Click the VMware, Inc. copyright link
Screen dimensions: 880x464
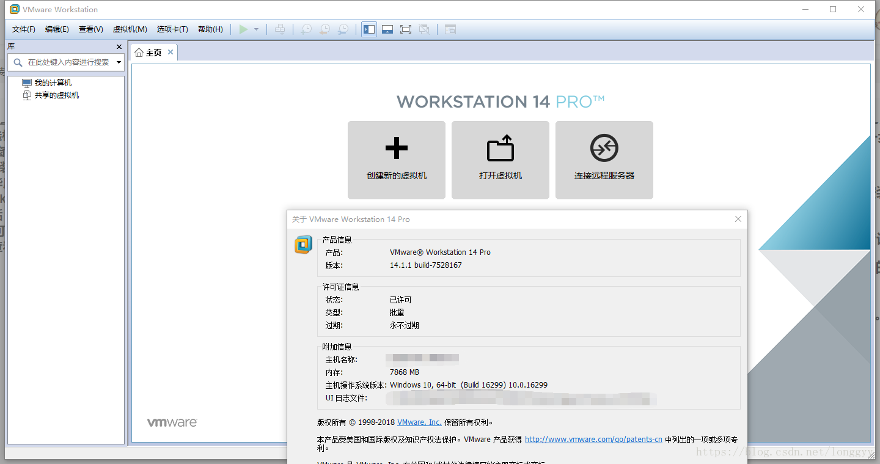(x=419, y=422)
